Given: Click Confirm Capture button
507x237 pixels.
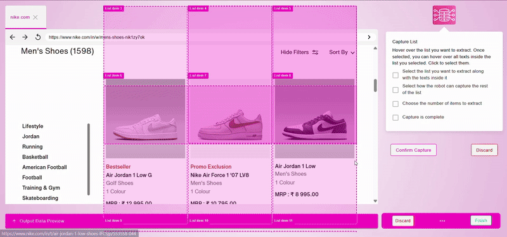Looking at the screenshot, I should (x=413, y=150).
